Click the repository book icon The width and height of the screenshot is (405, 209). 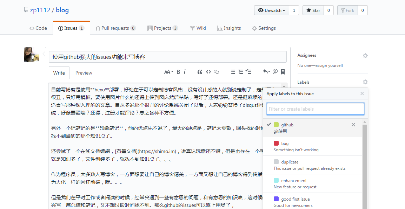point(26,10)
